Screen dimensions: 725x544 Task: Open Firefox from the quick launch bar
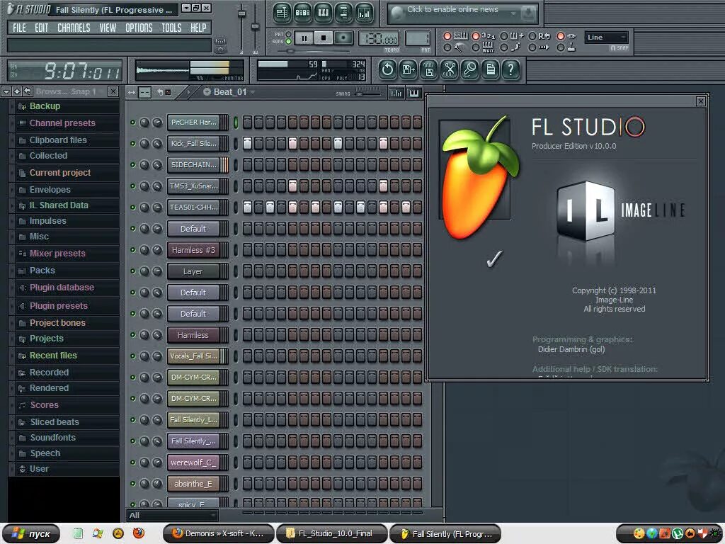tap(139, 533)
